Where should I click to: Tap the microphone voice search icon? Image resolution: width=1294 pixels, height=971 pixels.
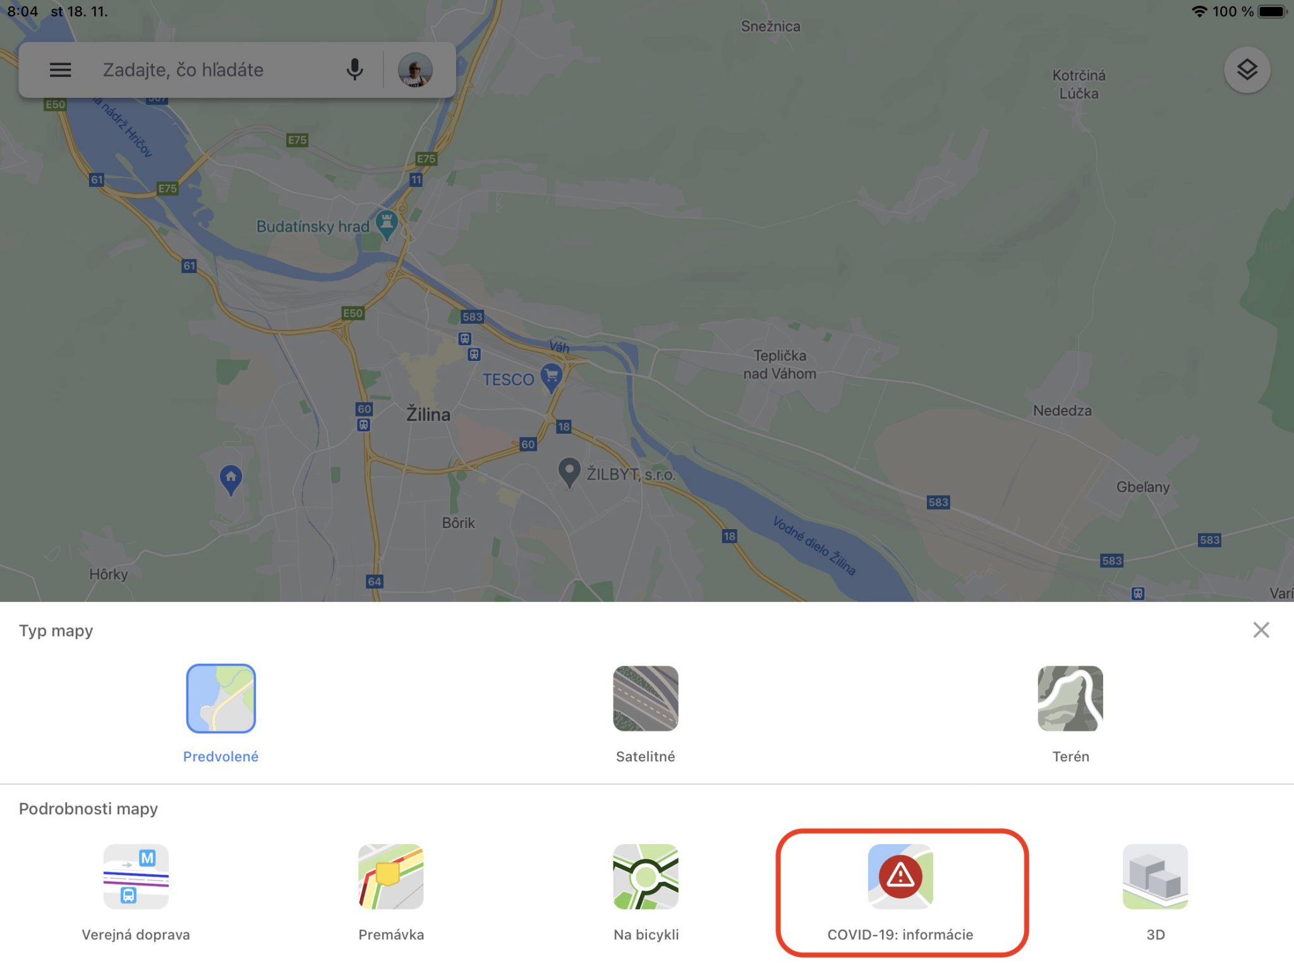355,70
